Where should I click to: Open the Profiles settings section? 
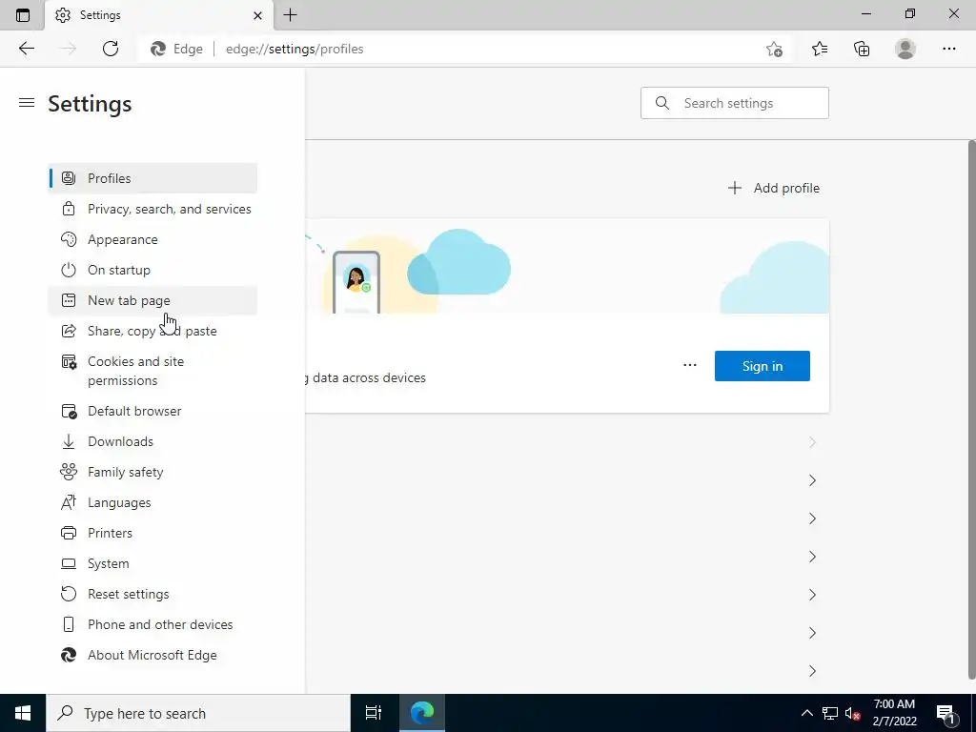pyautogui.click(x=152, y=178)
